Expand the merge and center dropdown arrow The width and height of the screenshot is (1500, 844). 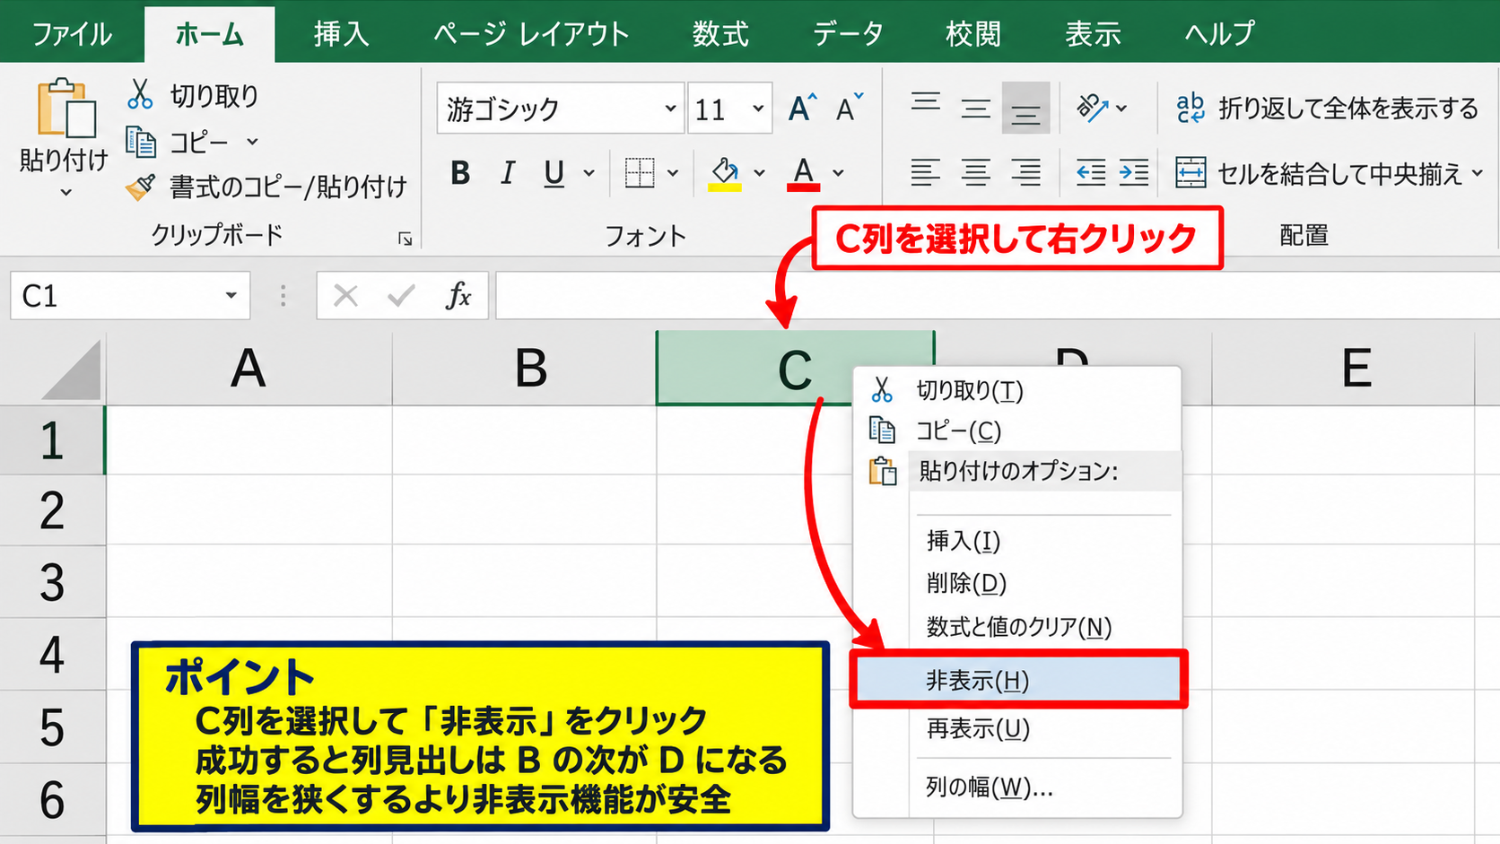click(1477, 172)
